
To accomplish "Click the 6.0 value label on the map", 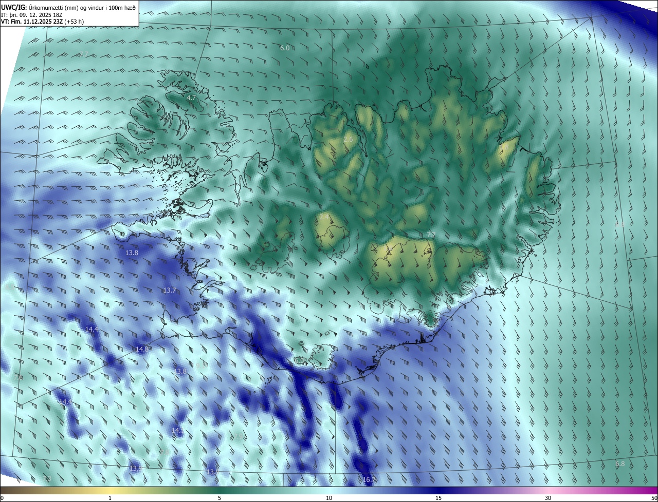I will [285, 48].
